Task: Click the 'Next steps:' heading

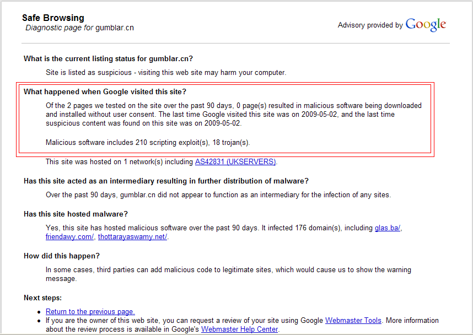Action: 42,298
